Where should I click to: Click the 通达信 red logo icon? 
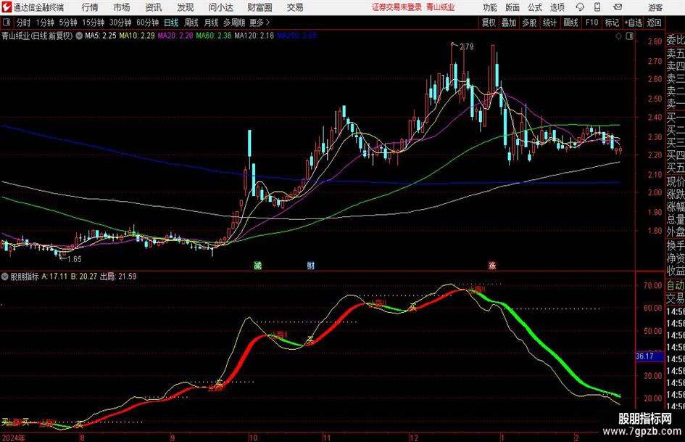click(x=7, y=7)
